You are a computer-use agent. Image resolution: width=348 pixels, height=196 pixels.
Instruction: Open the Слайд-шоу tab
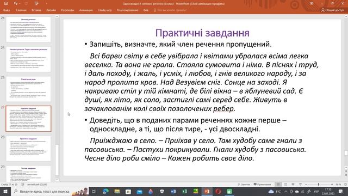point(104,10)
